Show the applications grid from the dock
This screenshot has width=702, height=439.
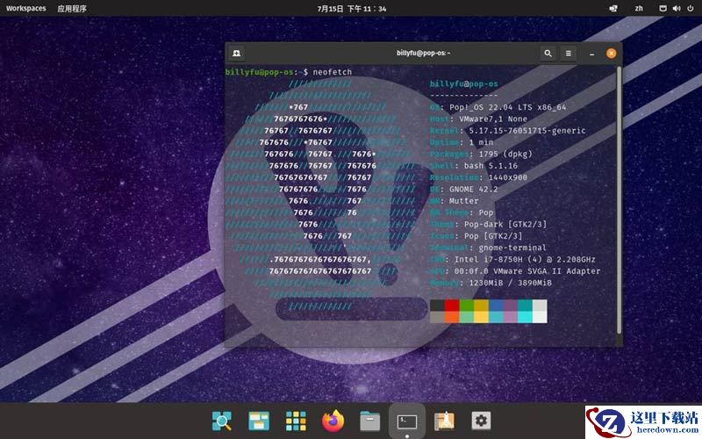point(296,421)
